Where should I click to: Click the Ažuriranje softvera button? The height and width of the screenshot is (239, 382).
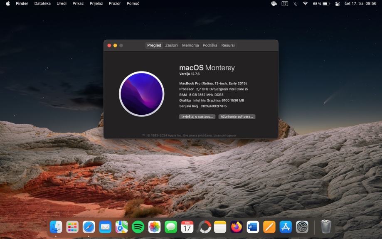[237, 117]
